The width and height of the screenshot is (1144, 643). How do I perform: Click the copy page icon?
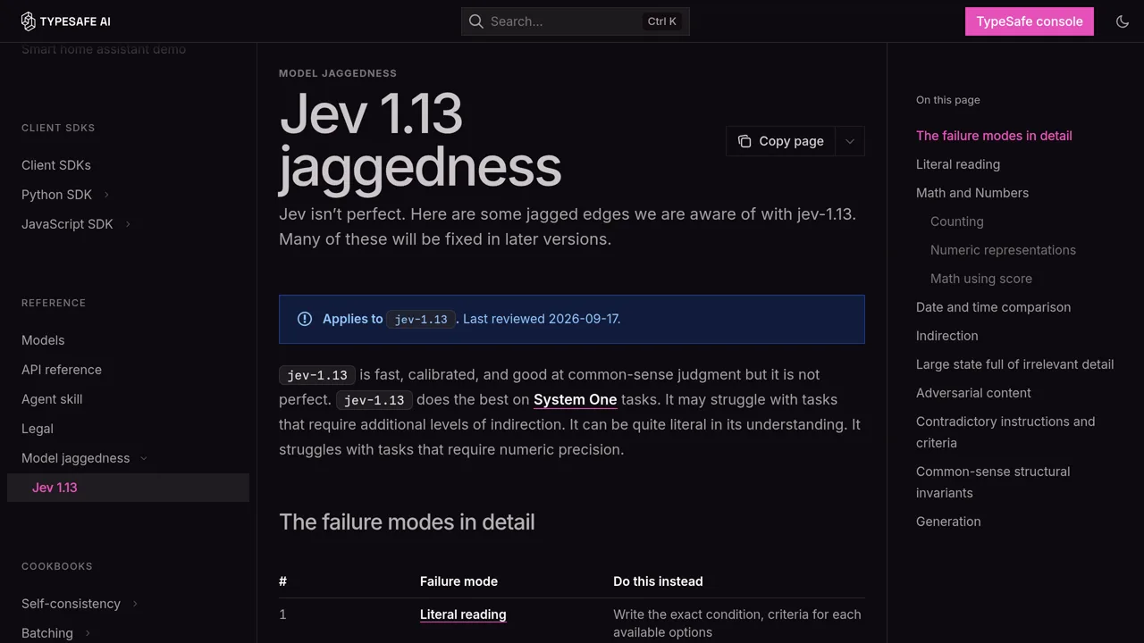click(744, 141)
